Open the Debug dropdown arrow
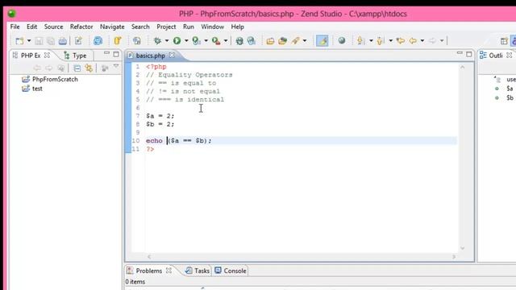Image resolution: width=516 pixels, height=290 pixels. coord(167,41)
